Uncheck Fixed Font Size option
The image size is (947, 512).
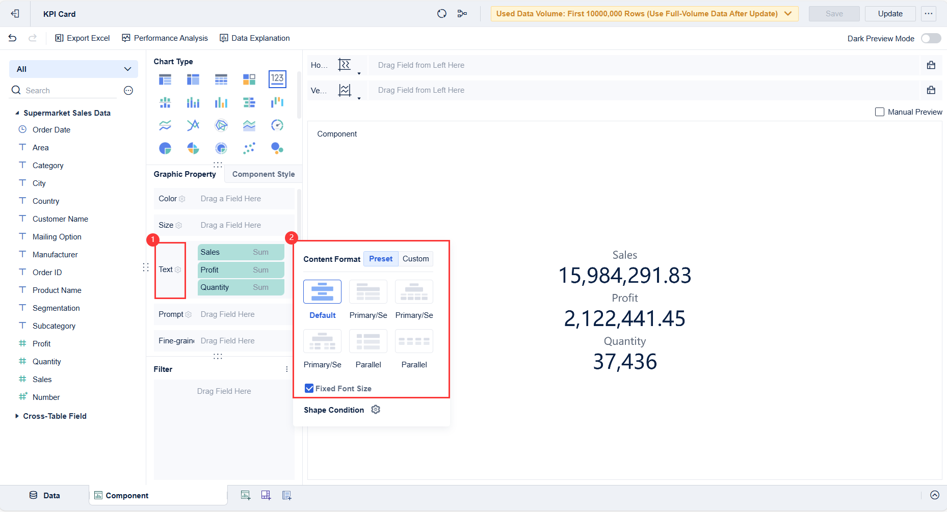pos(309,388)
